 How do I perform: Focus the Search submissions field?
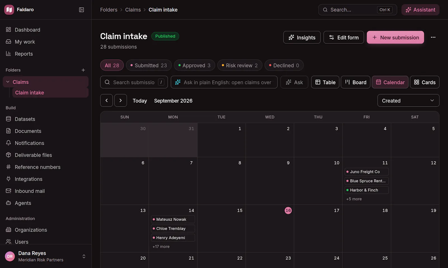[x=134, y=82]
